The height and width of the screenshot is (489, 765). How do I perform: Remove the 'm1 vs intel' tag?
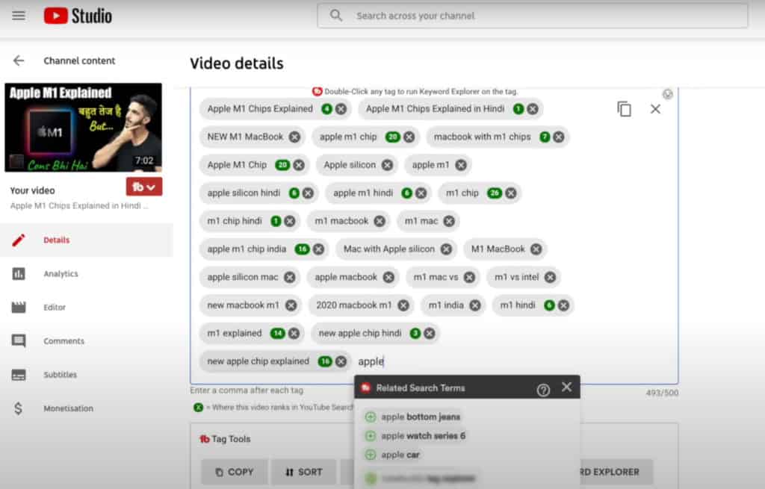click(x=550, y=278)
